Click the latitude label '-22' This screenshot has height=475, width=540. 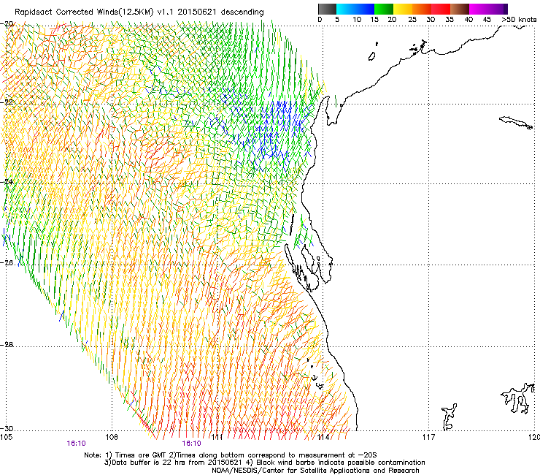click(x=7, y=102)
